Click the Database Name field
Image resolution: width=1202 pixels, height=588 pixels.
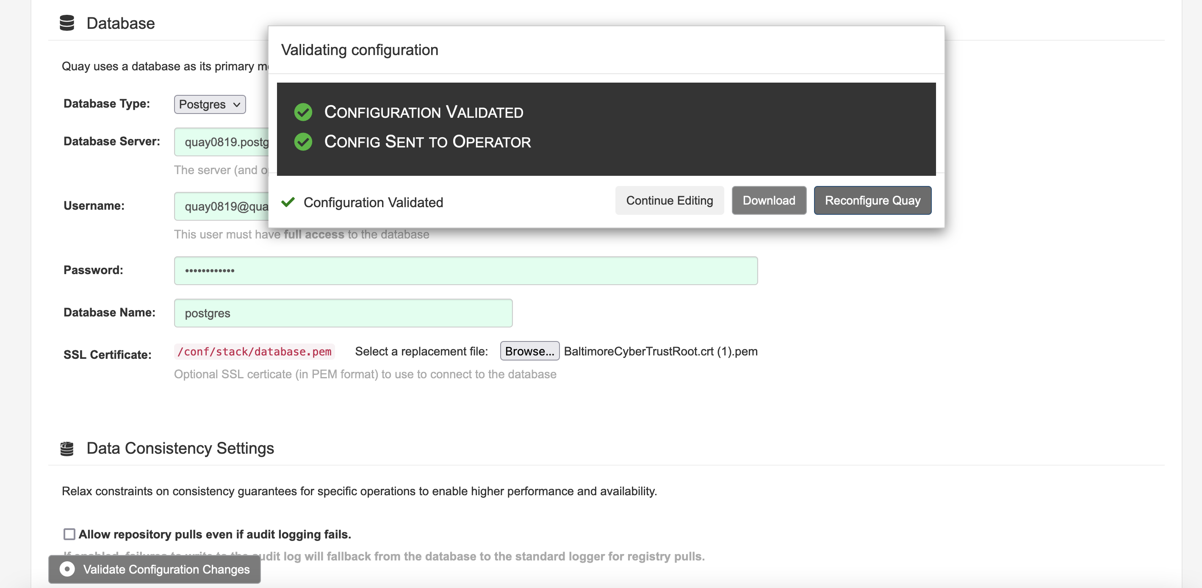point(343,313)
